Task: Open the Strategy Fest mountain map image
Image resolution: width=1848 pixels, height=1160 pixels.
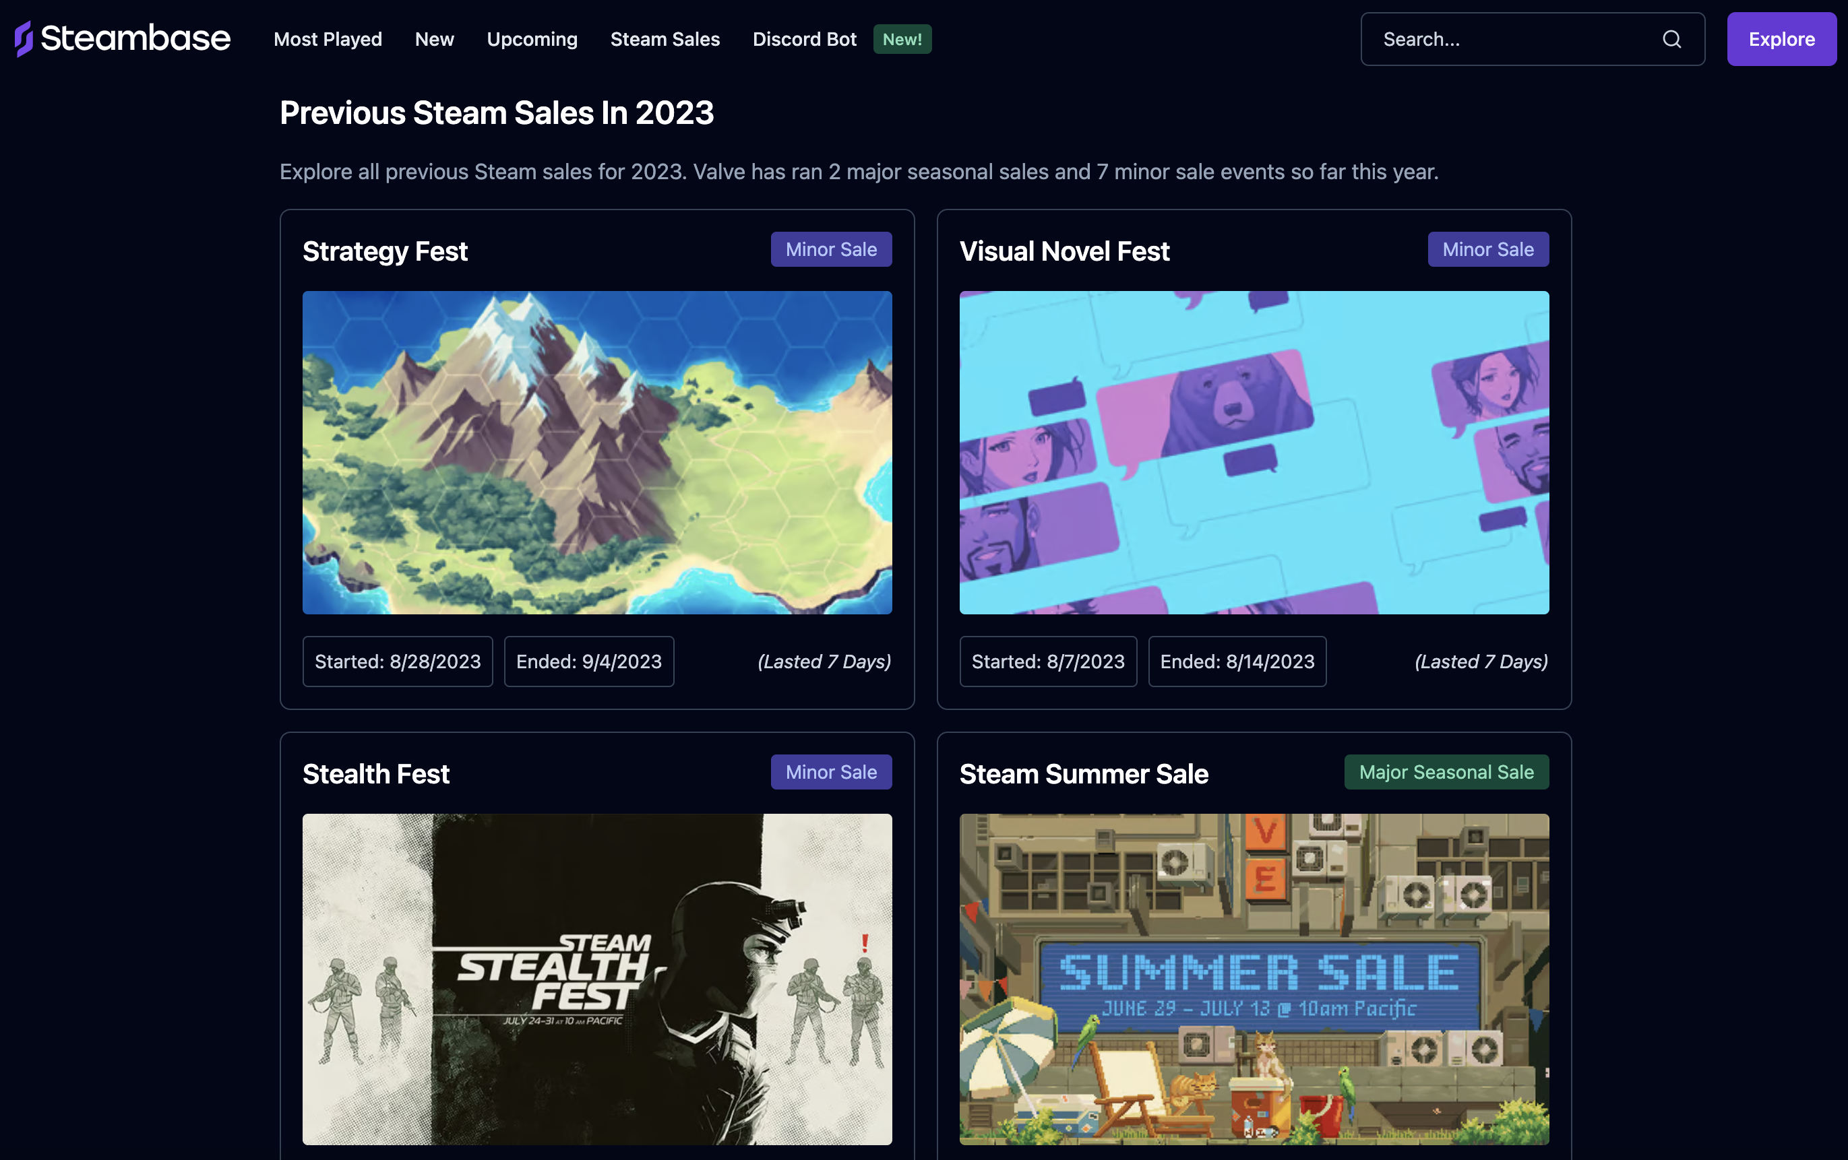Action: pyautogui.click(x=597, y=452)
